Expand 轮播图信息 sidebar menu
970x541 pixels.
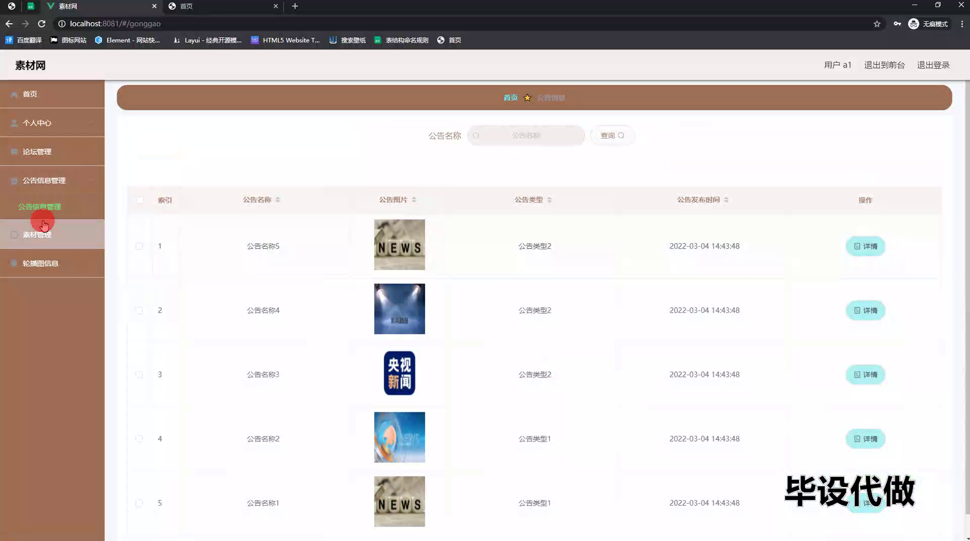52,263
